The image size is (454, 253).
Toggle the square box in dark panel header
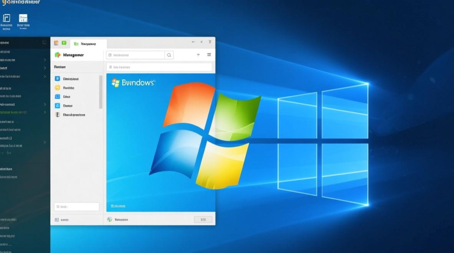pyautogui.click(x=44, y=43)
